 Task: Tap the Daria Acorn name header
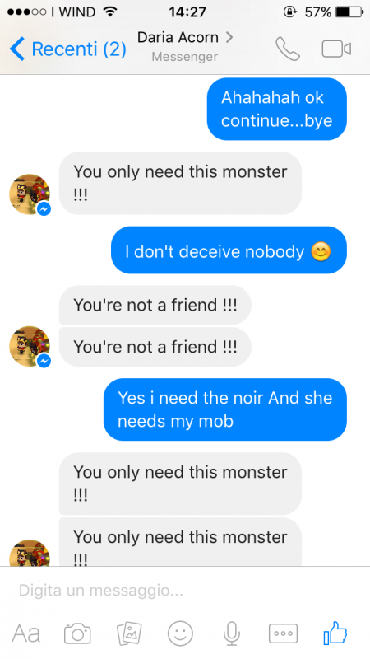pos(178,37)
